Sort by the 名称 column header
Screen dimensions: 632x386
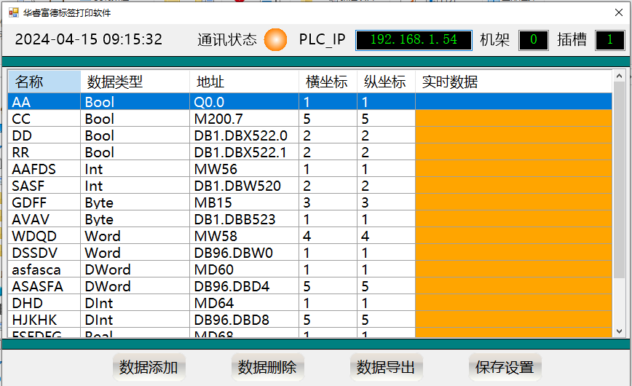(44, 82)
